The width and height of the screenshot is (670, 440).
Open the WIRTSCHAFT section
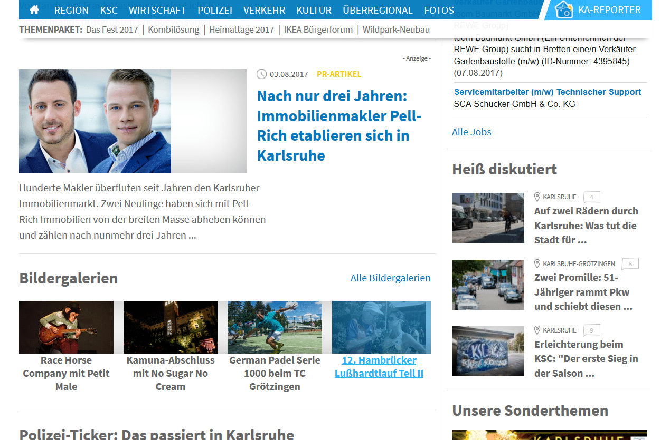point(157,10)
